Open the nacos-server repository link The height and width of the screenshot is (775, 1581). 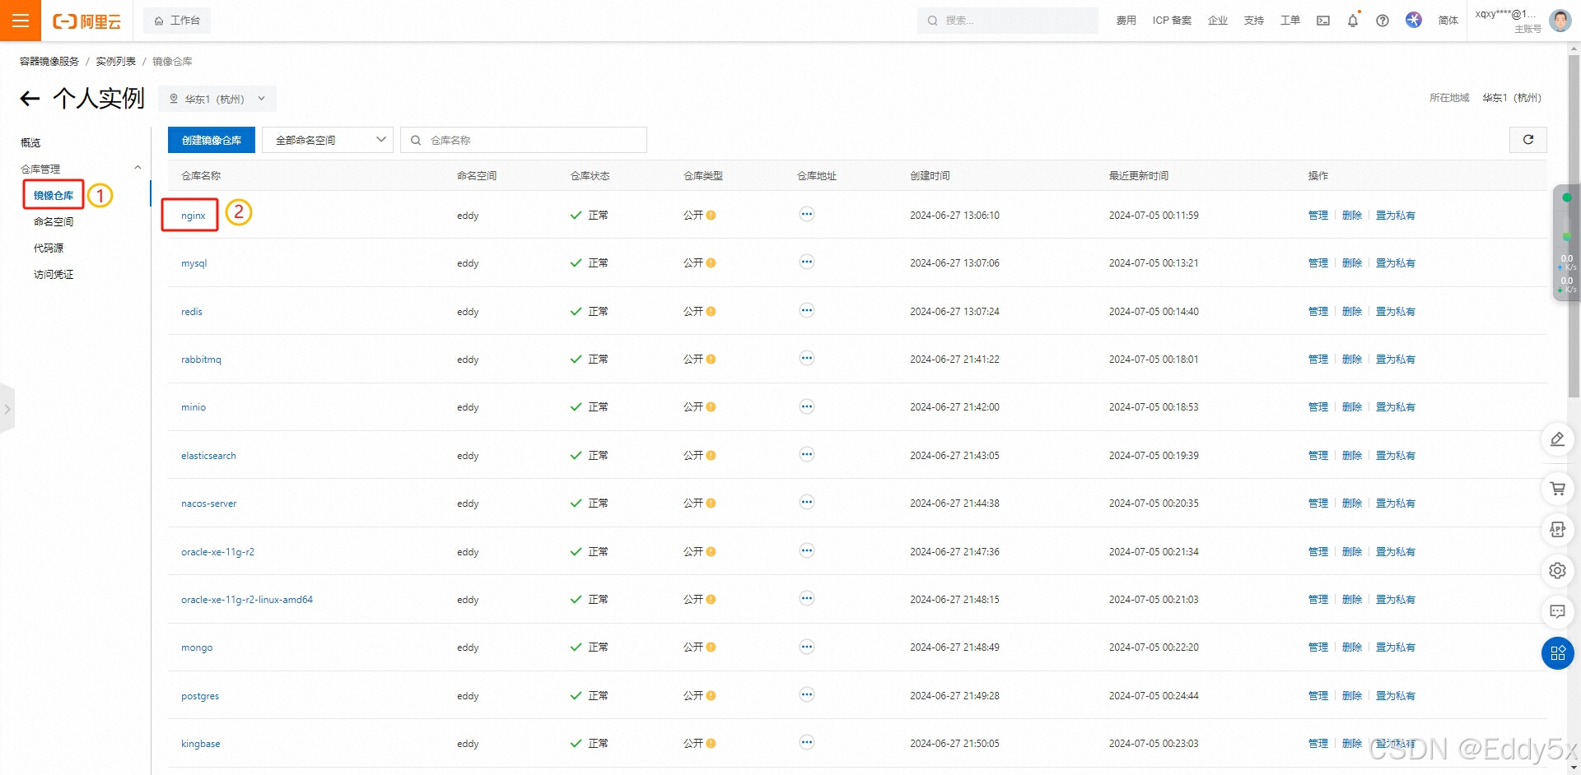(x=209, y=504)
